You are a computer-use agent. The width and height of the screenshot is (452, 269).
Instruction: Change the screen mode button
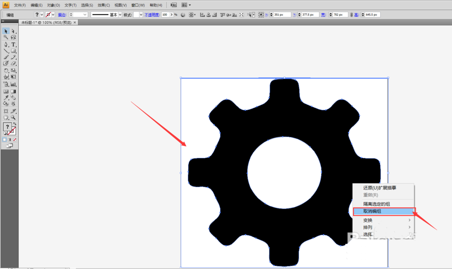click(x=9, y=146)
